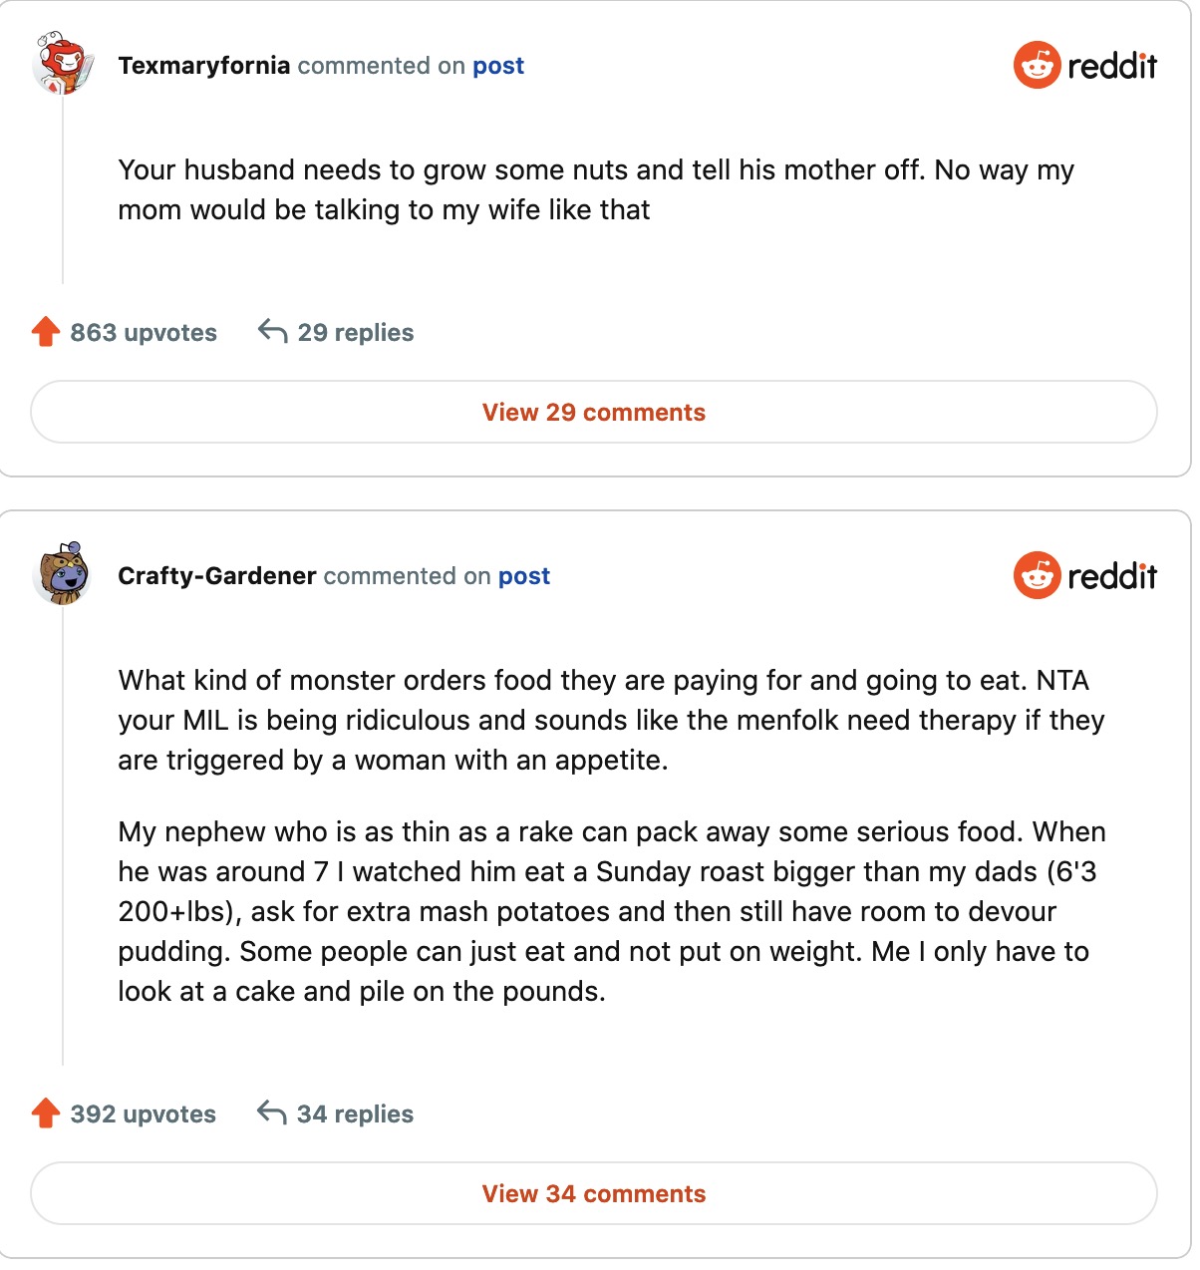Upvote Texmaryfornia's comment with the arrow
Viewport: 1200px width, 1270px height.
[46, 332]
